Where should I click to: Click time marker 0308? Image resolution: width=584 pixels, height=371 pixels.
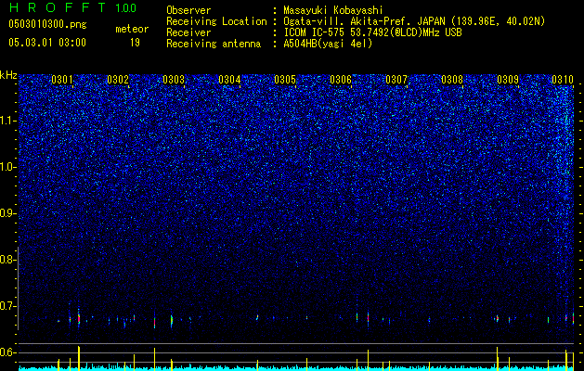point(452,80)
